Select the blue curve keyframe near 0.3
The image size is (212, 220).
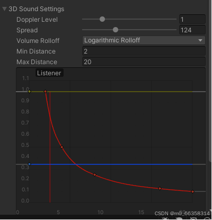tap(30, 164)
